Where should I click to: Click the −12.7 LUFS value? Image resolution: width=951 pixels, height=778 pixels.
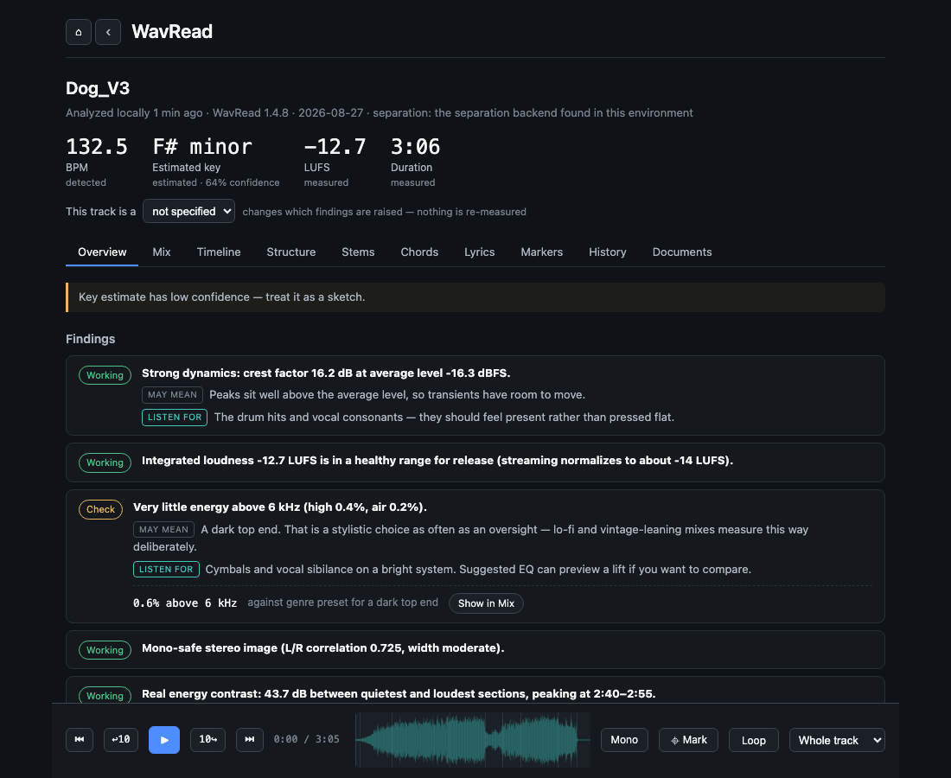(335, 147)
